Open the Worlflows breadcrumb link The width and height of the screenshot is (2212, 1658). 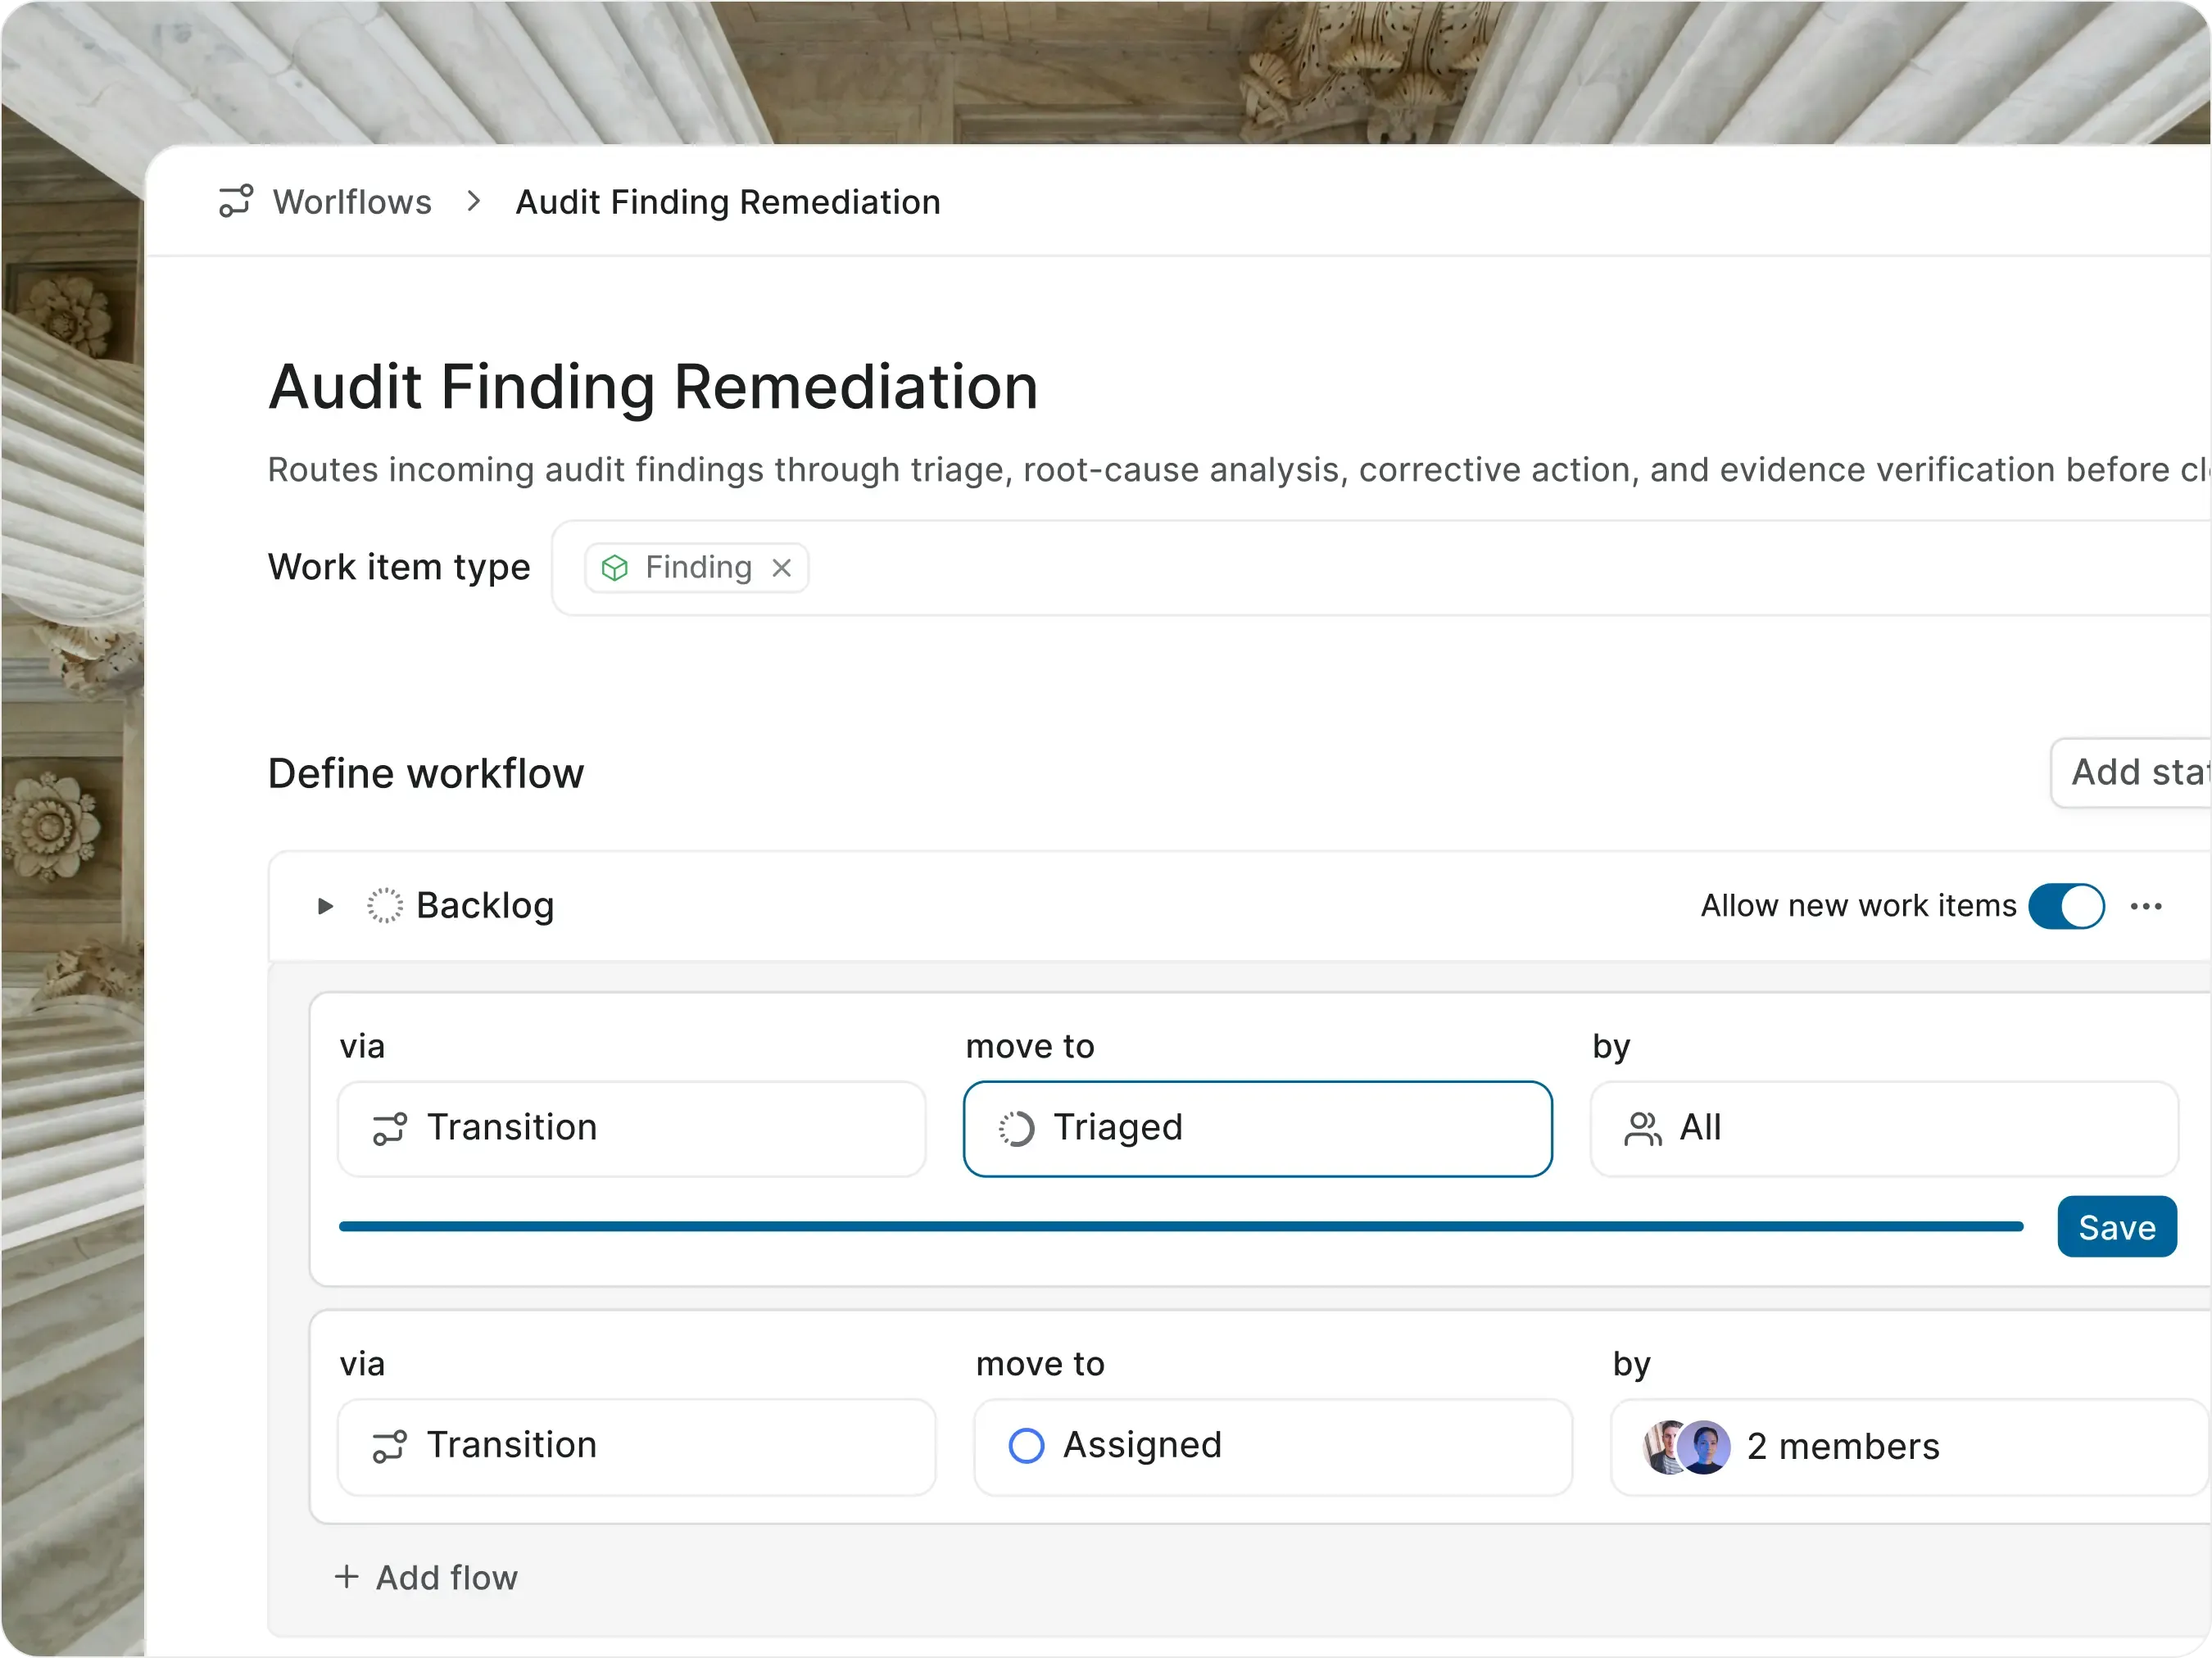click(352, 202)
